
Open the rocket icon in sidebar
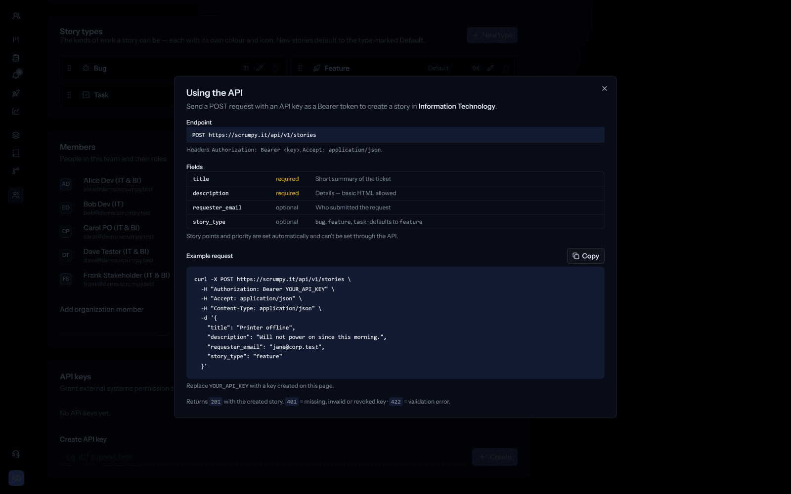coord(16,93)
